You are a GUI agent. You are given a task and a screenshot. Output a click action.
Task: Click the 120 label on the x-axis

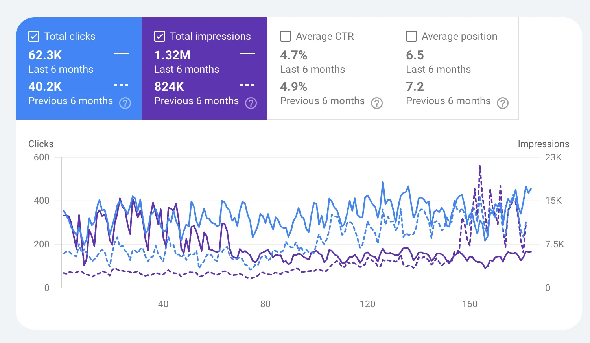coord(367,304)
